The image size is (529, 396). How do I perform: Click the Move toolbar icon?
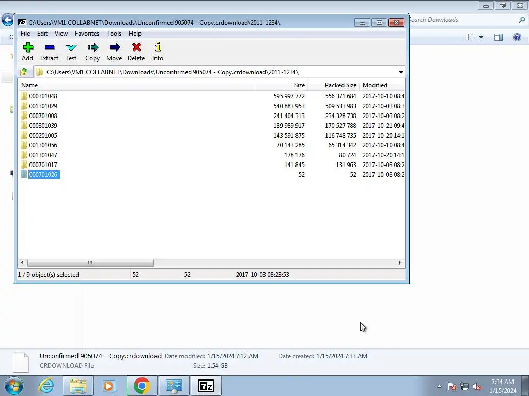pyautogui.click(x=114, y=47)
